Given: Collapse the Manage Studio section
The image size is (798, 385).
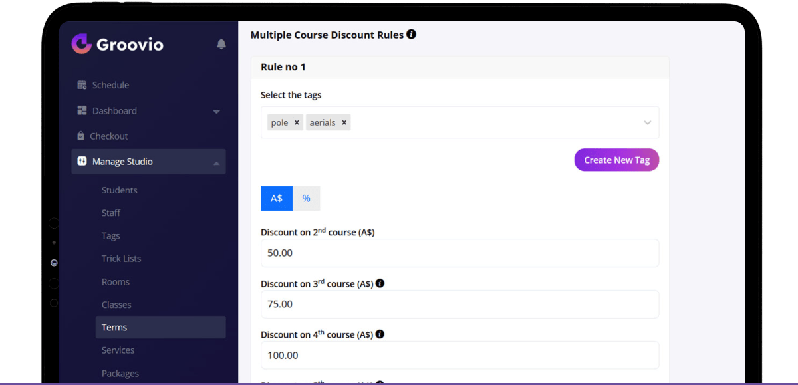Looking at the screenshot, I should [x=216, y=162].
